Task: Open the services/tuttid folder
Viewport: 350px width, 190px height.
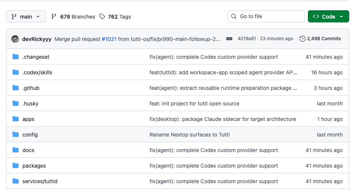Action: point(40,181)
